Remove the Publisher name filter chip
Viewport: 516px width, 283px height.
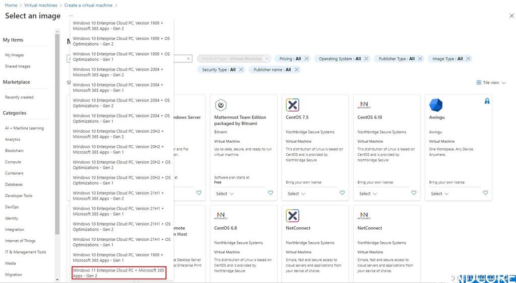[x=296, y=70]
